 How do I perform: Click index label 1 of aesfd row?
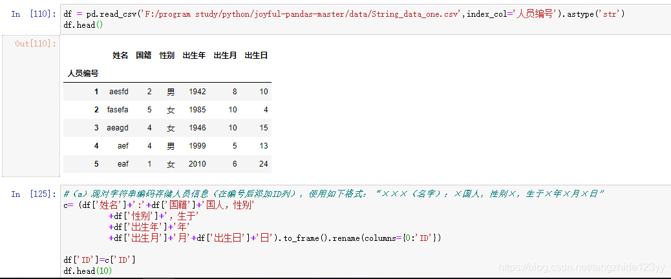[x=96, y=92]
